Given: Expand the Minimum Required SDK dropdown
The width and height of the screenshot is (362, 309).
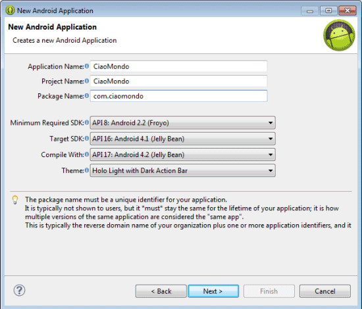Looking at the screenshot, I should pyautogui.click(x=182, y=123).
